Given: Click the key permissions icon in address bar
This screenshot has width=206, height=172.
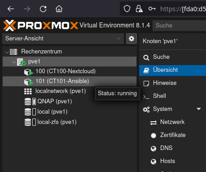Looking at the screenshot, I should click(152, 9).
